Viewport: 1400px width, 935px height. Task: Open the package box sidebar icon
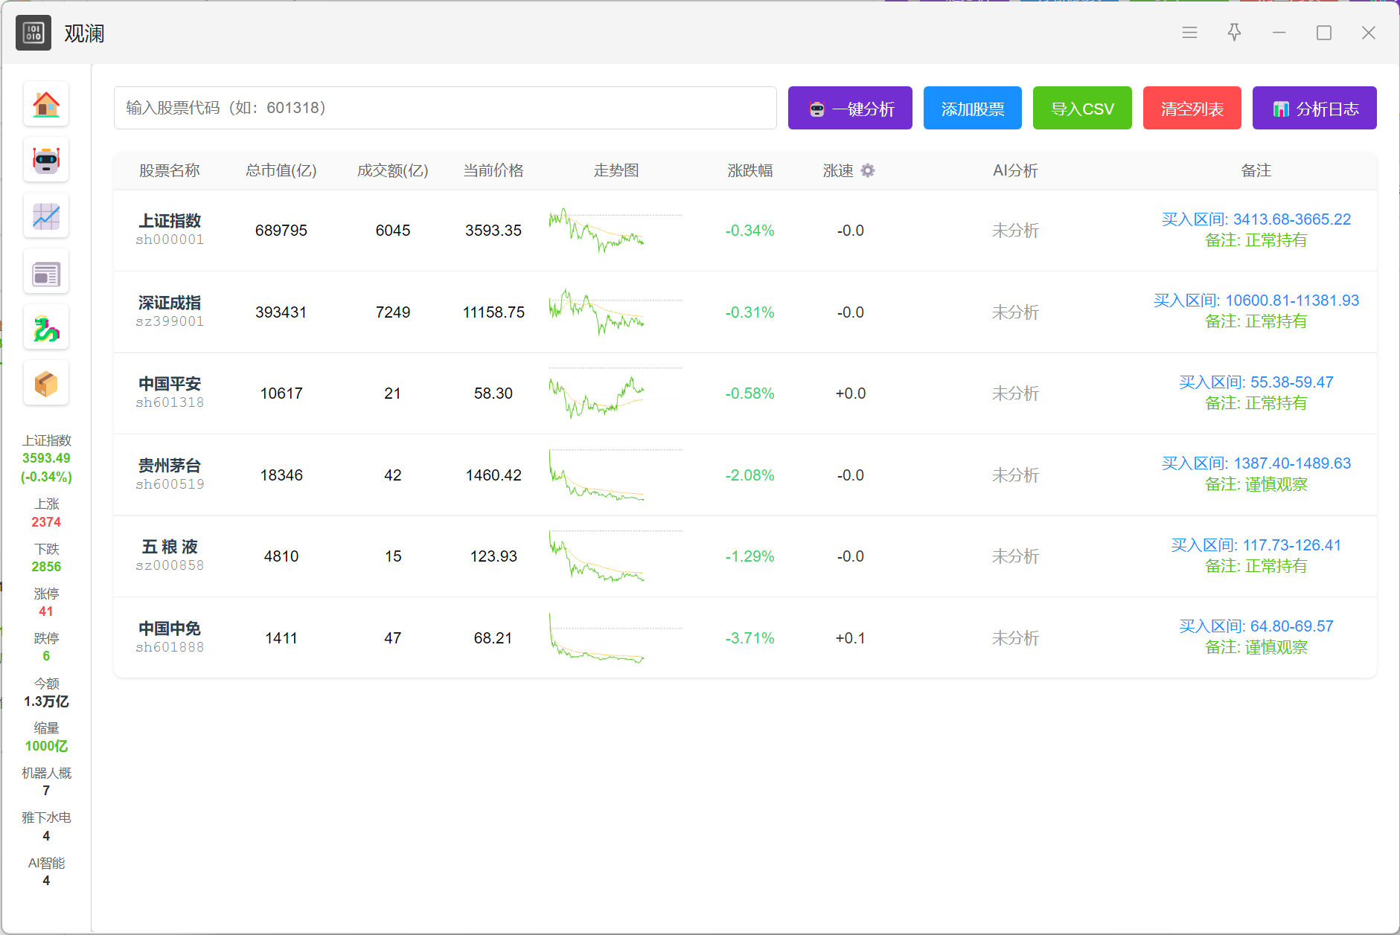(x=46, y=384)
